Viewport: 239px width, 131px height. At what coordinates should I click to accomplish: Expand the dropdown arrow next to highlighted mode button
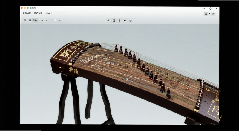pos(39,20)
